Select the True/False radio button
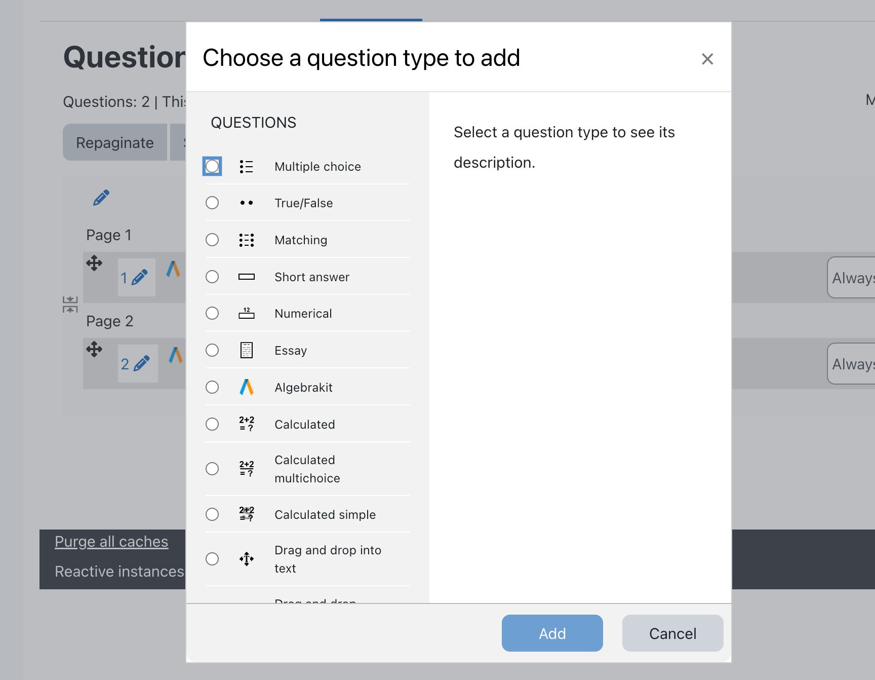The width and height of the screenshot is (875, 680). (x=212, y=203)
